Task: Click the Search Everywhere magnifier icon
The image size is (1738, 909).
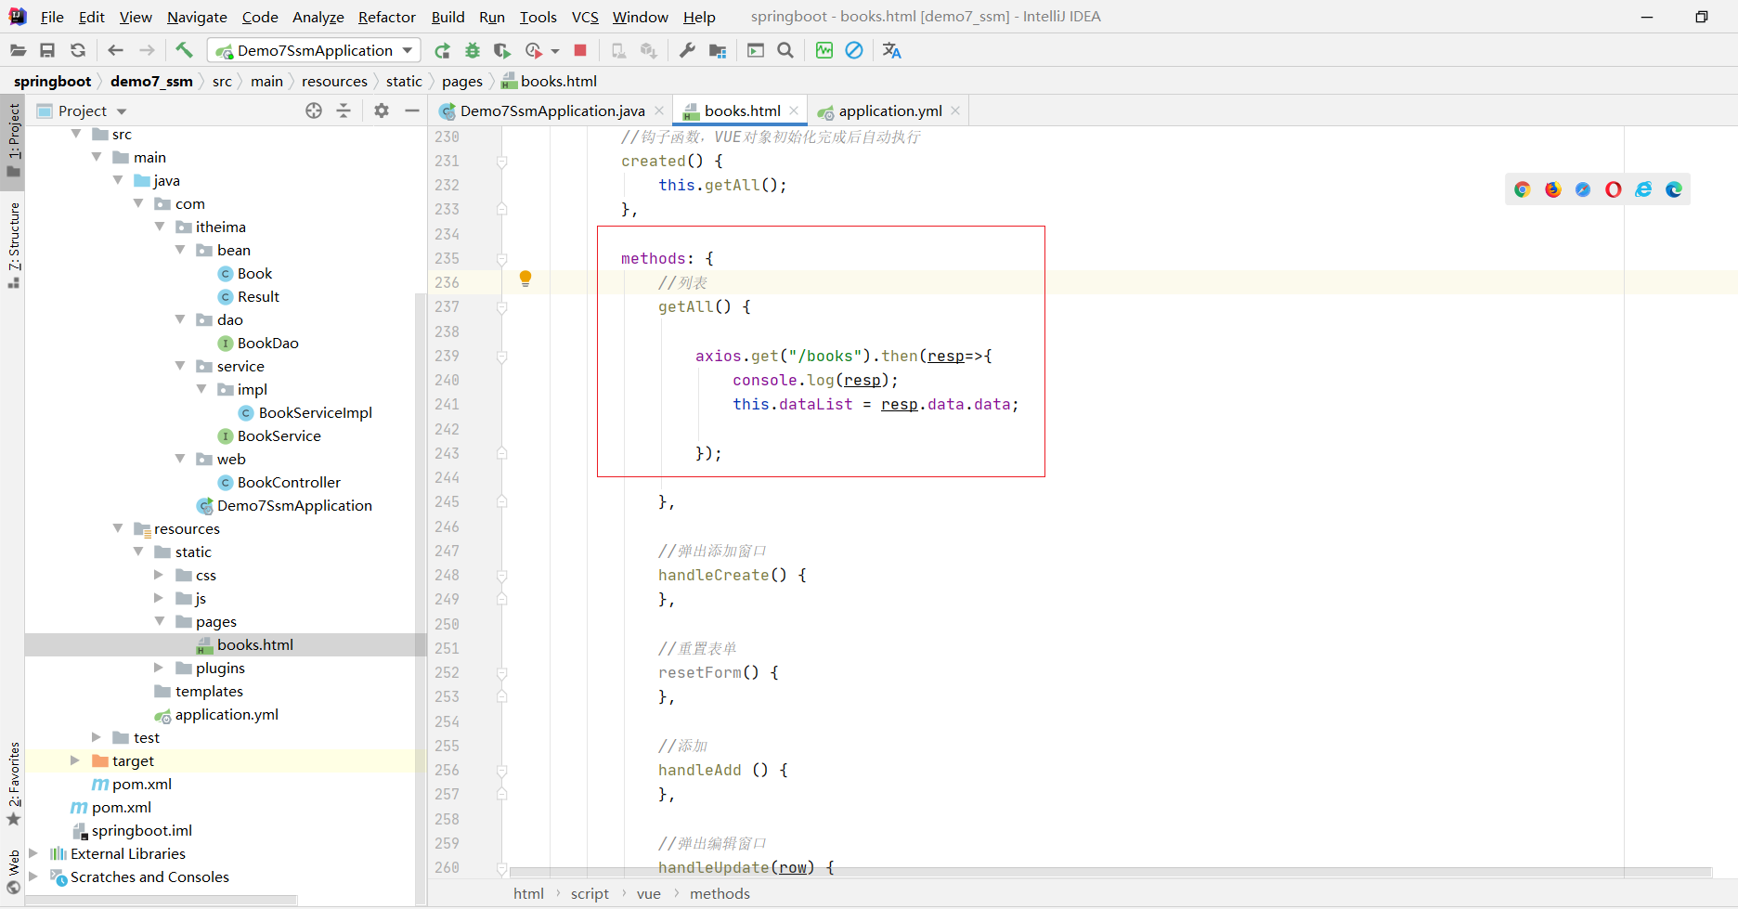Action: (785, 50)
